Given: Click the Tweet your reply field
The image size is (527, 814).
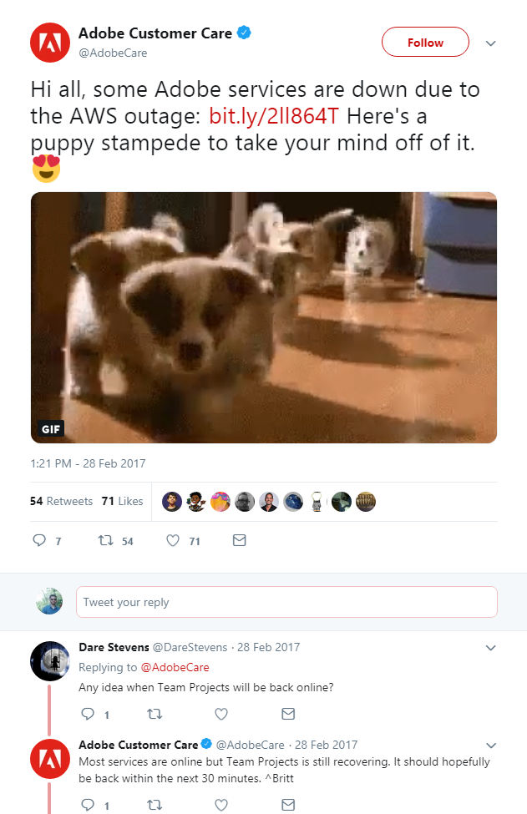Looking at the screenshot, I should tap(286, 602).
